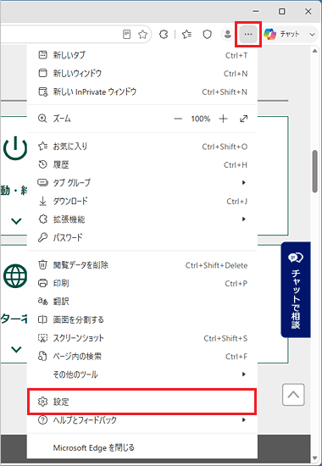Click the download arrow icon beside ダウンロード
The image size is (322, 466).
(x=43, y=201)
